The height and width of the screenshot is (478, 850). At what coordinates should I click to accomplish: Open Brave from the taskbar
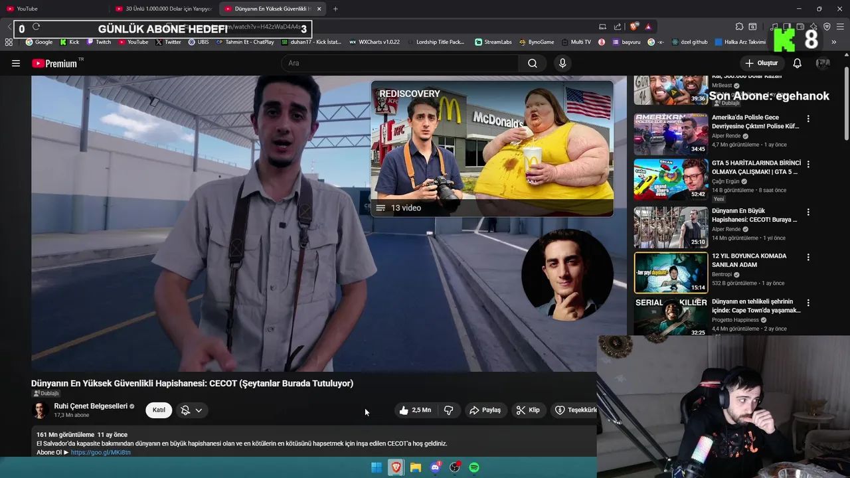tap(396, 467)
